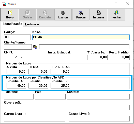Print using the Imprimir printer icon
134x124 pixels.
click(99, 13)
